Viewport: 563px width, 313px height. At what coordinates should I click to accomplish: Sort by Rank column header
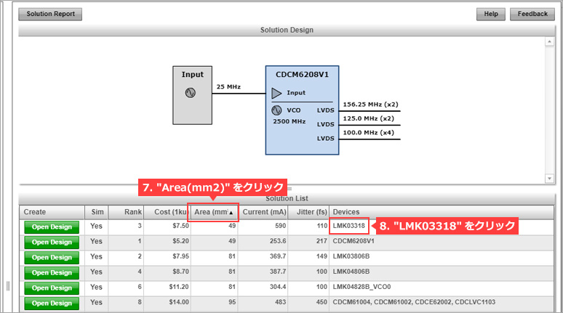coord(126,212)
